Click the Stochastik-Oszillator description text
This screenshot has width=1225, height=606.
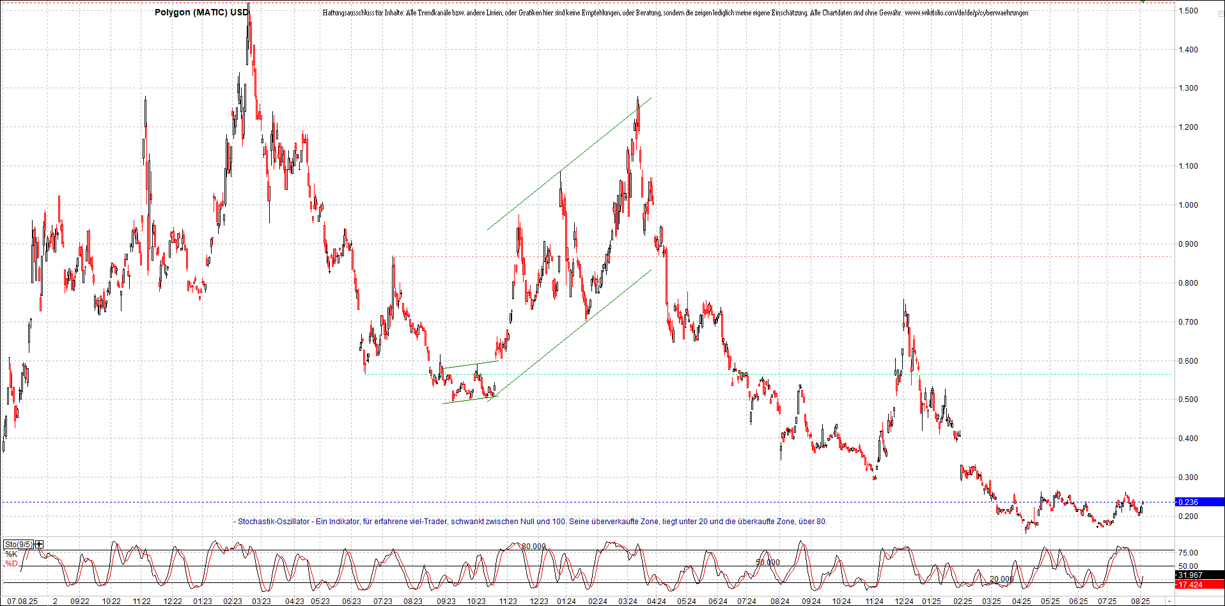click(531, 522)
